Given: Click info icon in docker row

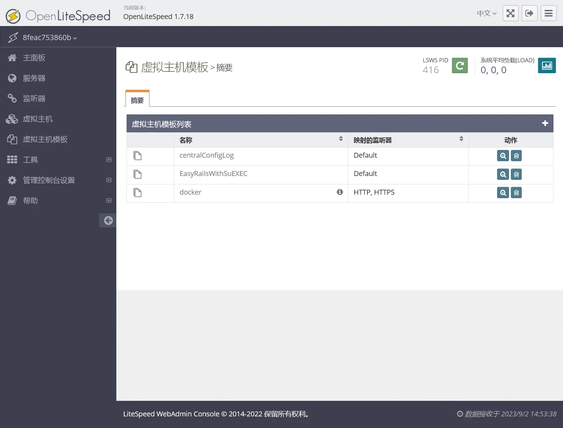Looking at the screenshot, I should 340,192.
